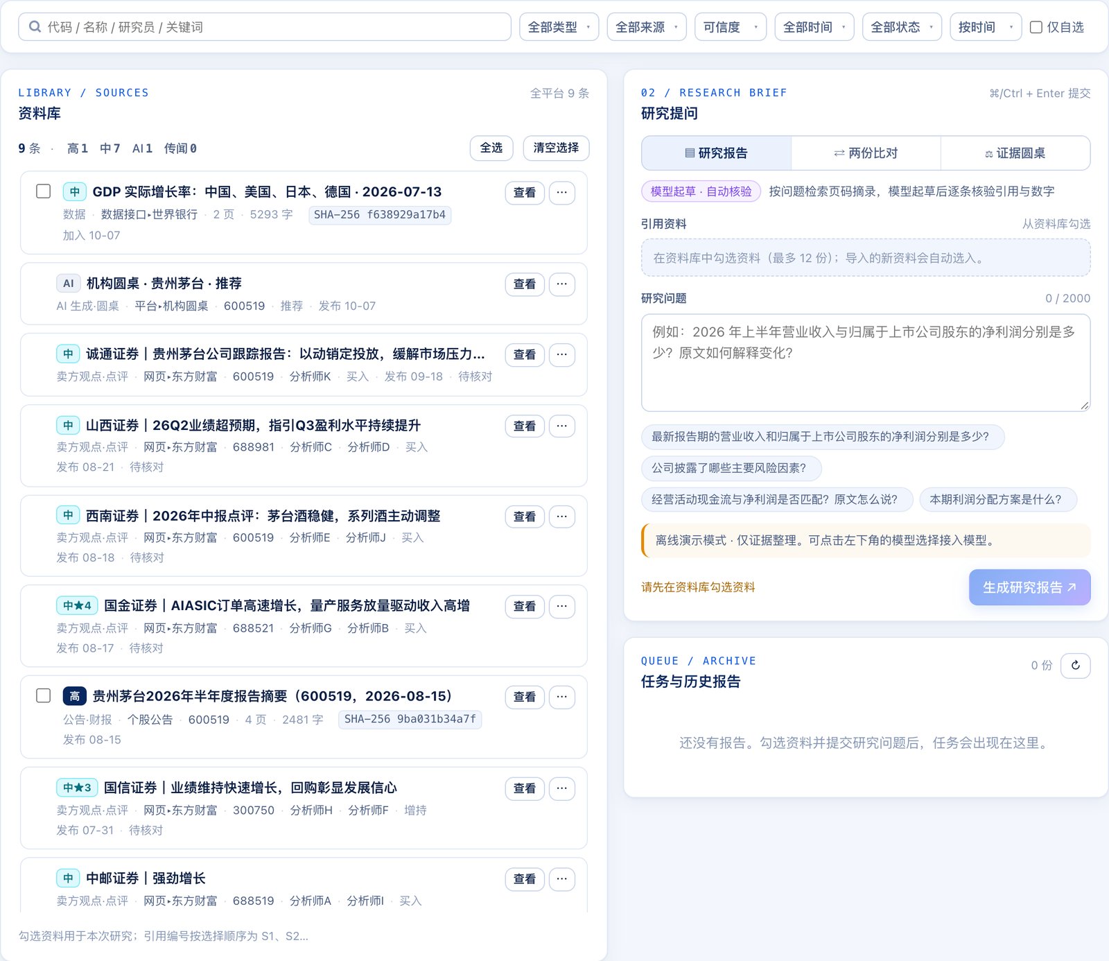Click 查看 for 山西证券 26Q2 report

(525, 426)
